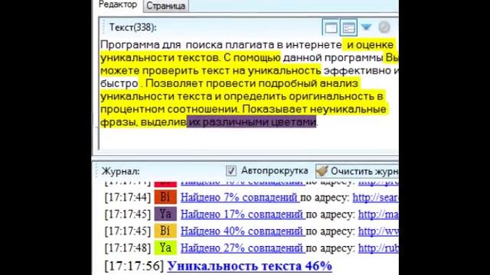The width and height of the screenshot is (490, 275).
Task: Click the yellow Bi swatch at 17:17:45
Action: [x=165, y=231]
